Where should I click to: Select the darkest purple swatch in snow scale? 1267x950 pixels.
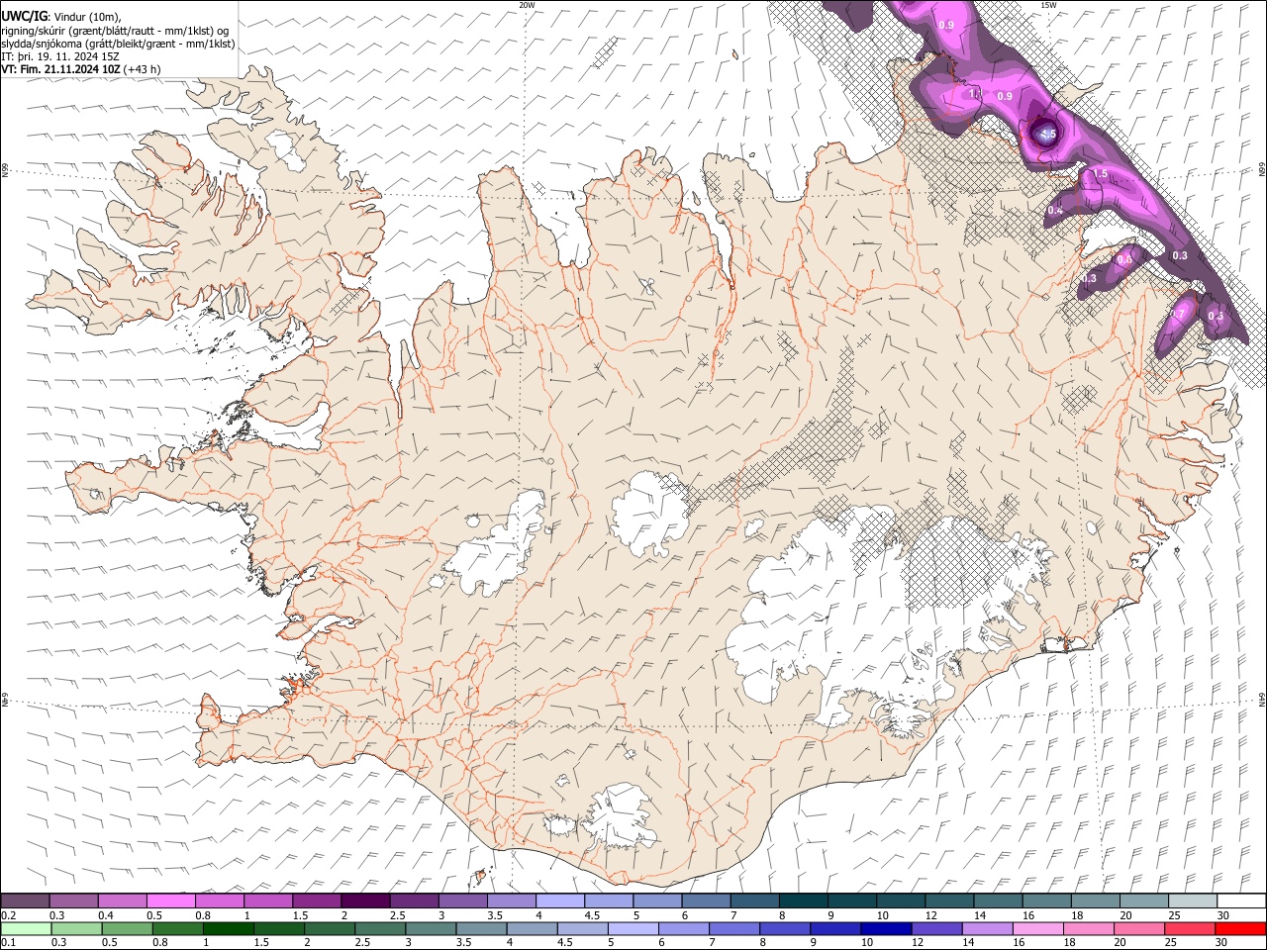tap(366, 902)
